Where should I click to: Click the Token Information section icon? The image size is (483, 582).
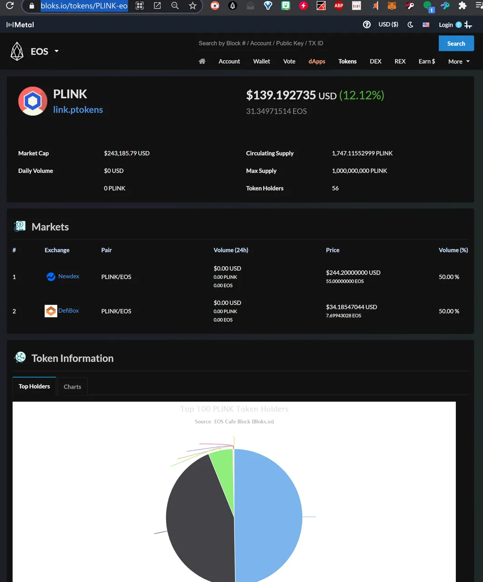[x=20, y=357]
